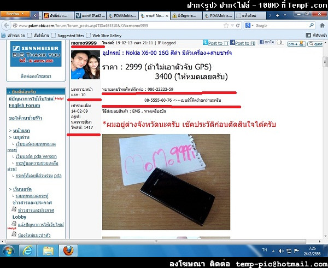This screenshot has height=268, width=328.
Task: Open the Windows Start button
Action: click(x=9, y=251)
